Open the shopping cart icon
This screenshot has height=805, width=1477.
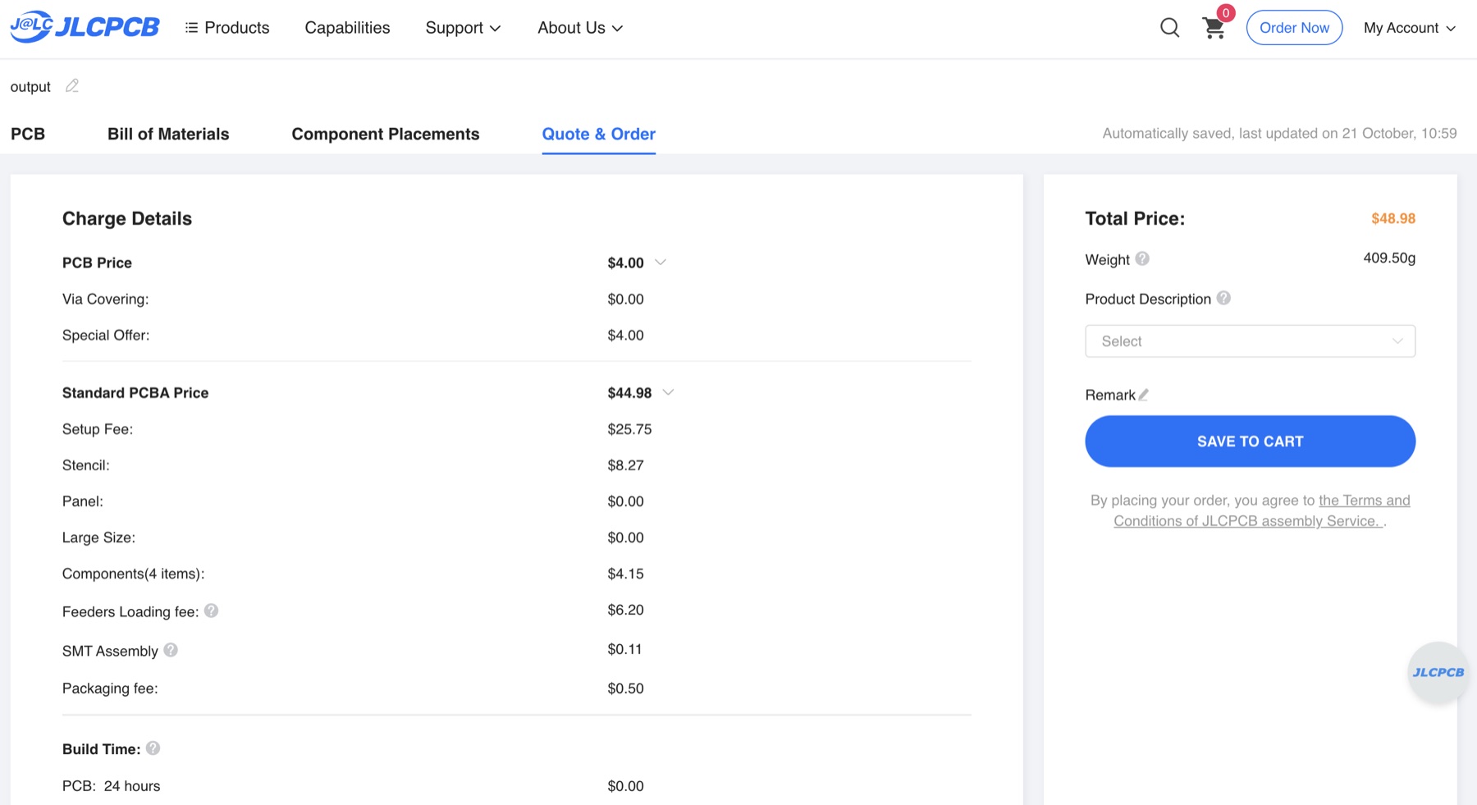coord(1214,28)
